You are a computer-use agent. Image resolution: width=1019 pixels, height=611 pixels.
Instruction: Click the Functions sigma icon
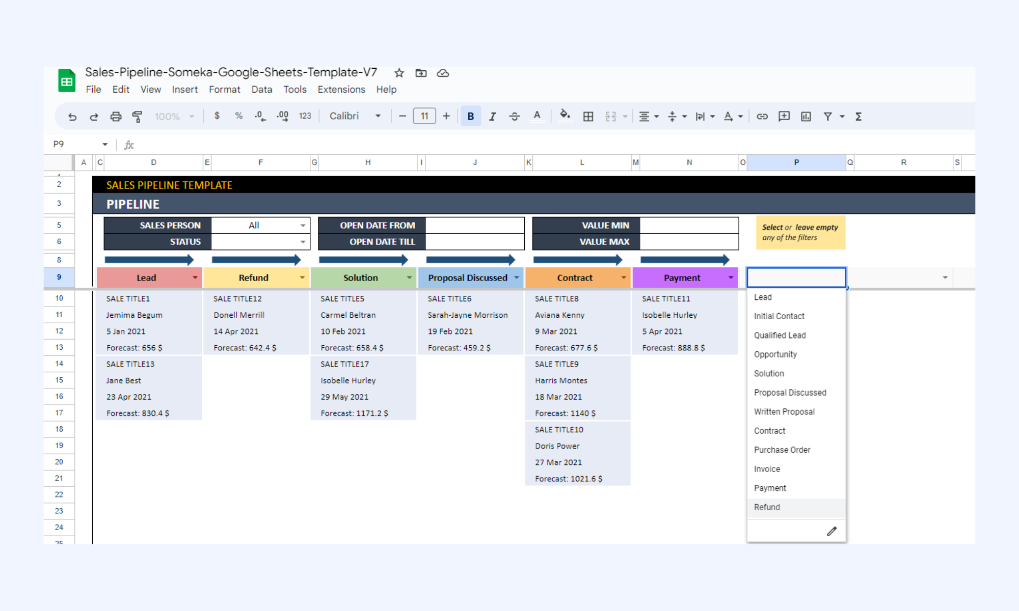coord(859,117)
